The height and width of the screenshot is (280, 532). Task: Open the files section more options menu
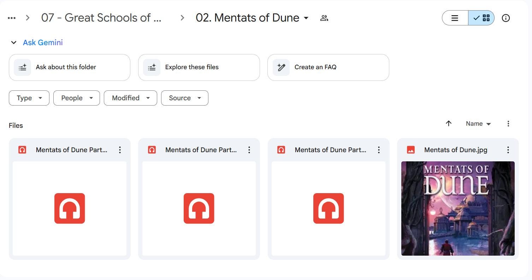tap(508, 124)
